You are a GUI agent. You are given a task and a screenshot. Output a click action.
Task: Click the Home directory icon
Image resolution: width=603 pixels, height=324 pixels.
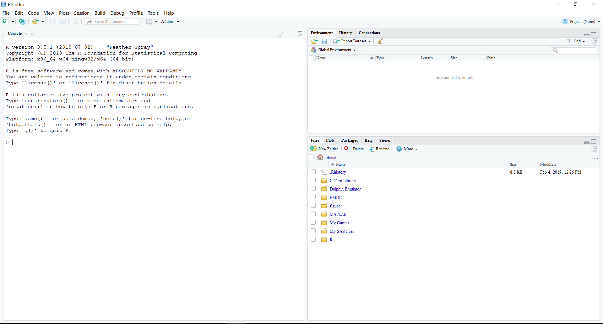320,157
